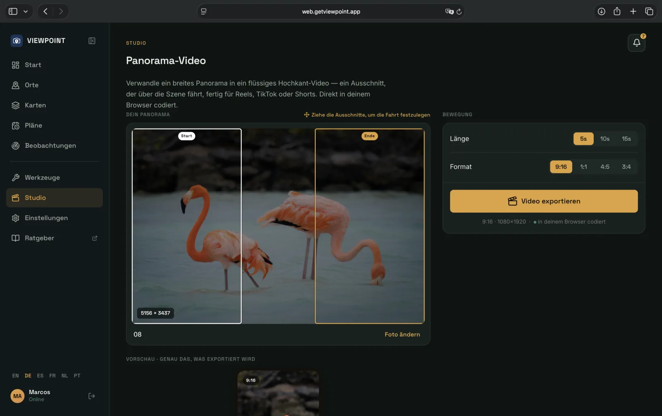Click the Safari share icon
The image size is (662, 416).
tap(617, 11)
